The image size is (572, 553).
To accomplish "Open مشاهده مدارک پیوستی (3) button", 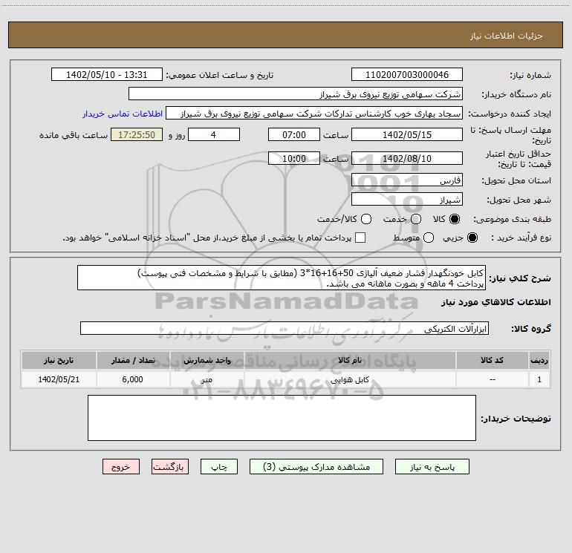I will click(x=316, y=467).
